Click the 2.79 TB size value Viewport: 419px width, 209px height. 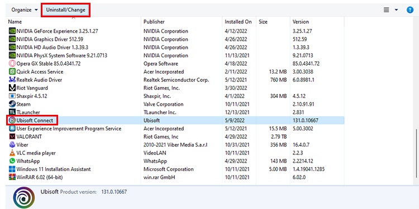pyautogui.click(x=278, y=137)
